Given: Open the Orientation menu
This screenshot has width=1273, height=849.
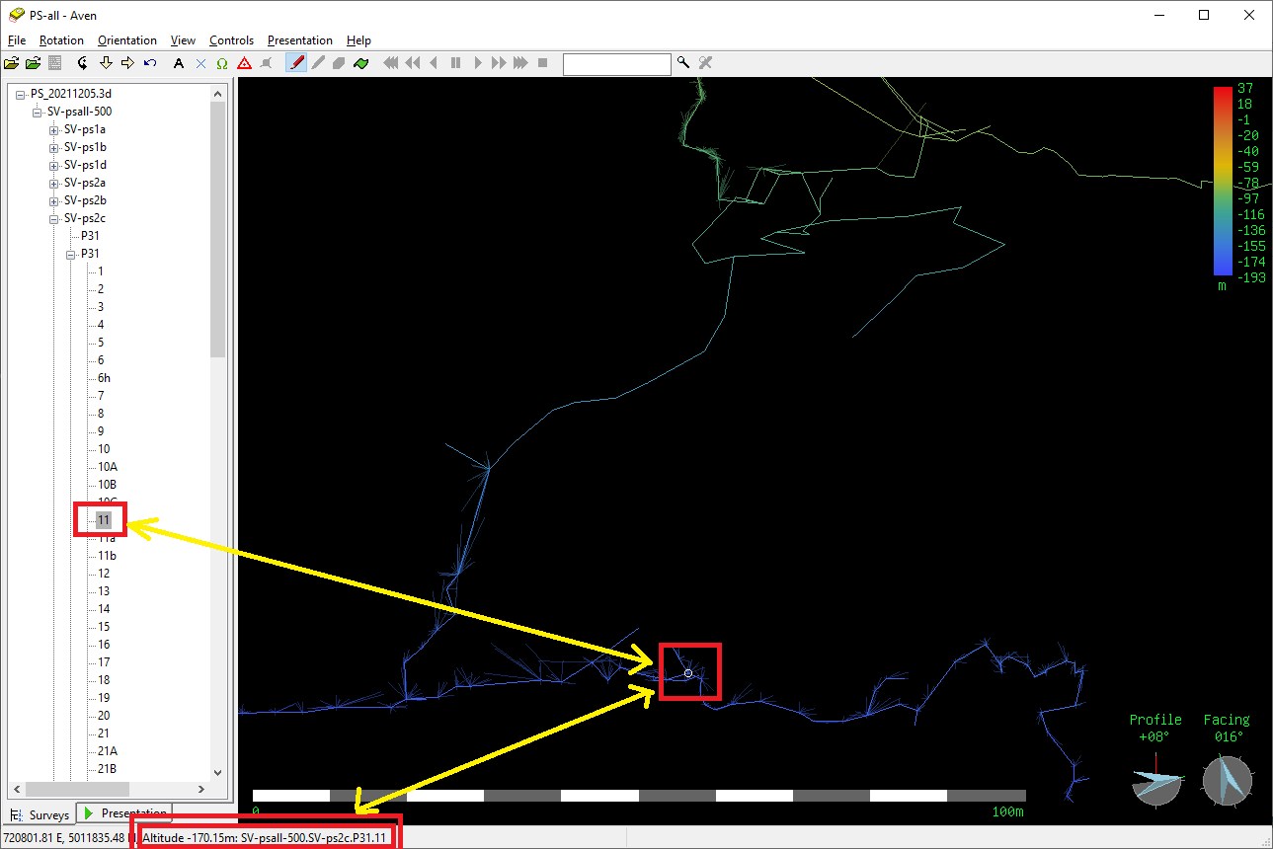Looking at the screenshot, I should (126, 40).
